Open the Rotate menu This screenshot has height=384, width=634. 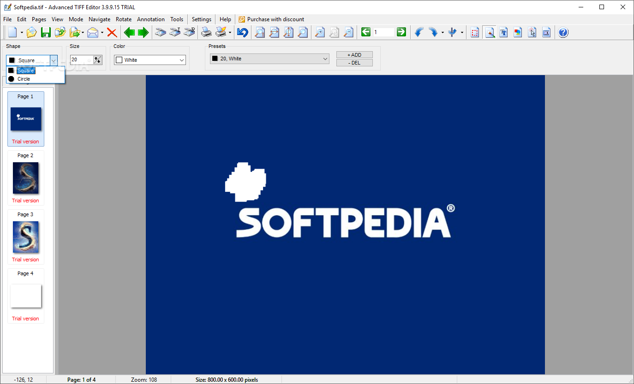tap(124, 19)
